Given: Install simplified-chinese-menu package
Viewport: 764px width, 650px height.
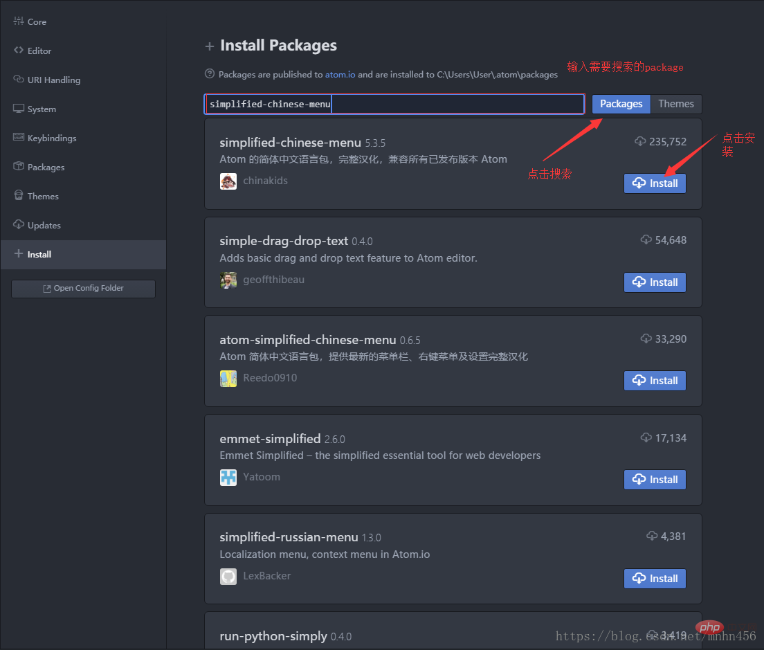Looking at the screenshot, I should point(655,183).
